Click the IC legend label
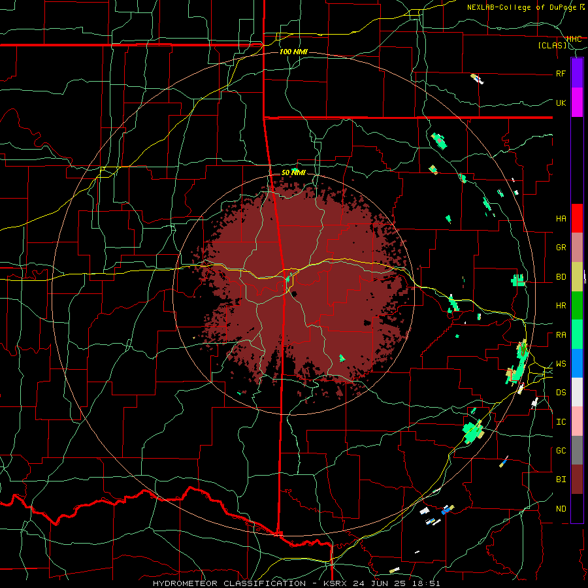Viewport: 588px width, 588px height. (561, 422)
